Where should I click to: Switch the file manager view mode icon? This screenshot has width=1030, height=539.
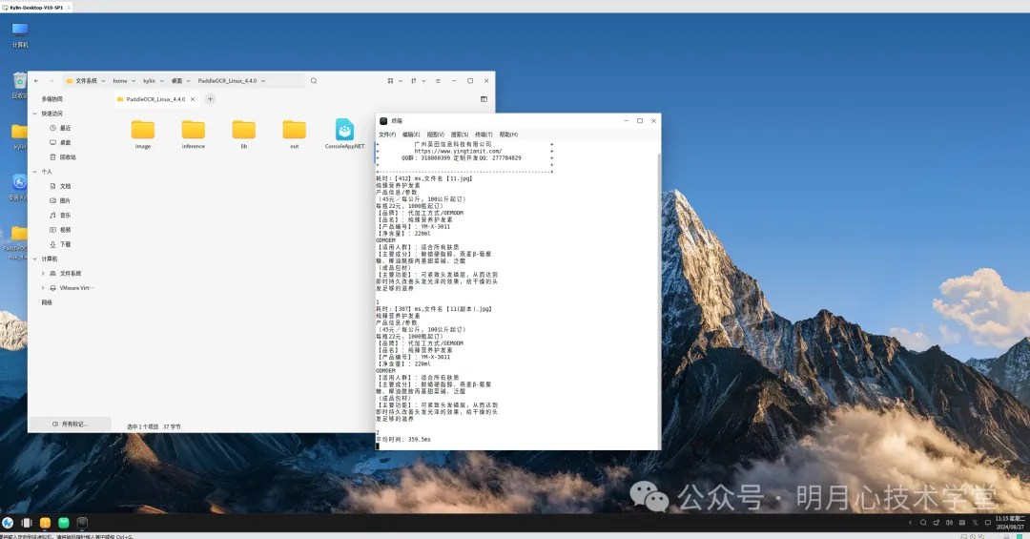[x=390, y=81]
